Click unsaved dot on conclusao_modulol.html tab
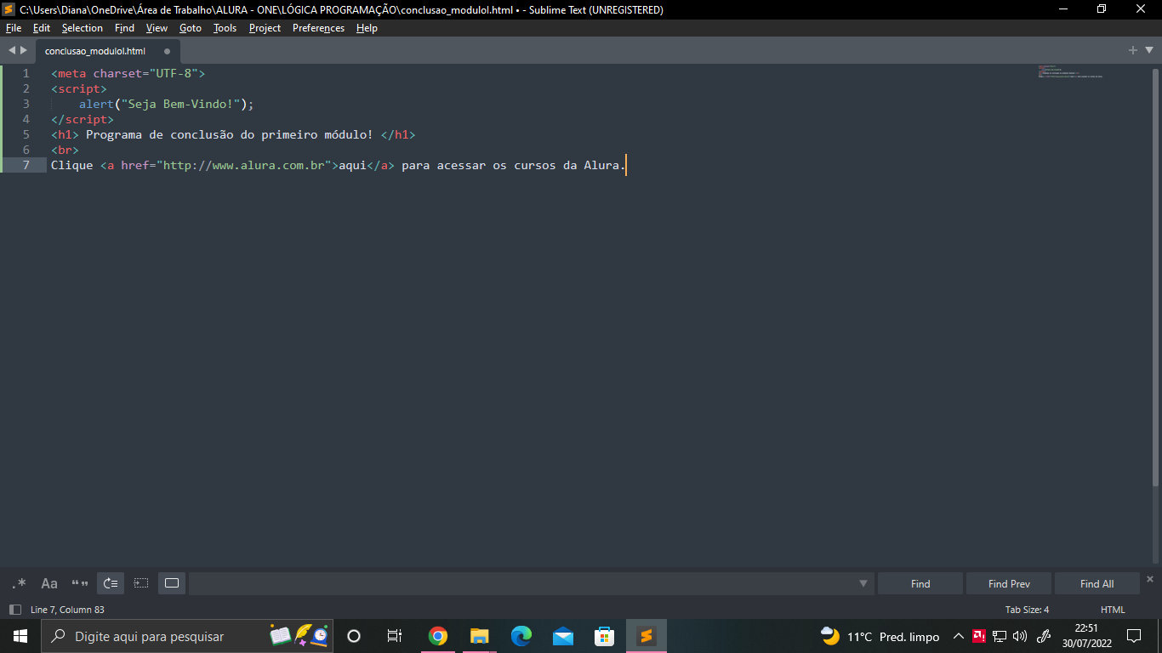This screenshot has height=653, width=1162. pos(167,51)
